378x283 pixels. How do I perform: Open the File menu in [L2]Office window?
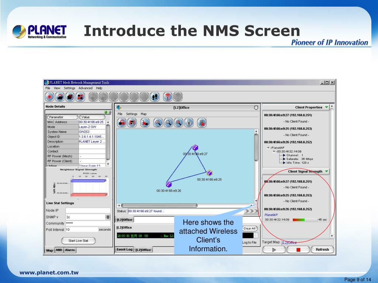point(120,114)
